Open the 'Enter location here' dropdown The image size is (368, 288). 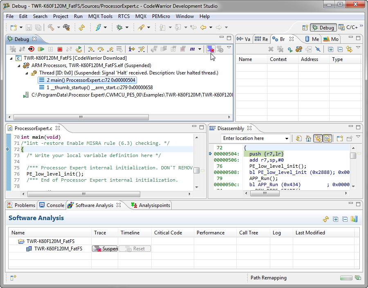[287, 139]
